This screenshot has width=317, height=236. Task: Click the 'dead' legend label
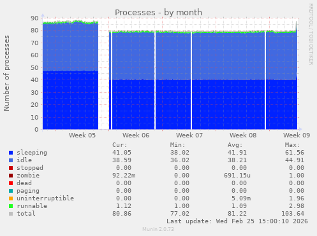(24, 183)
